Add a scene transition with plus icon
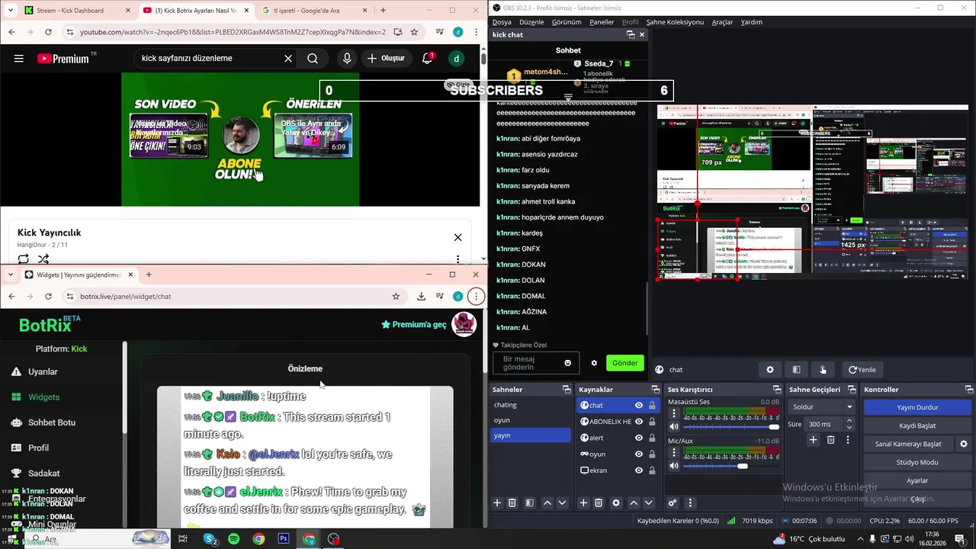 (813, 440)
